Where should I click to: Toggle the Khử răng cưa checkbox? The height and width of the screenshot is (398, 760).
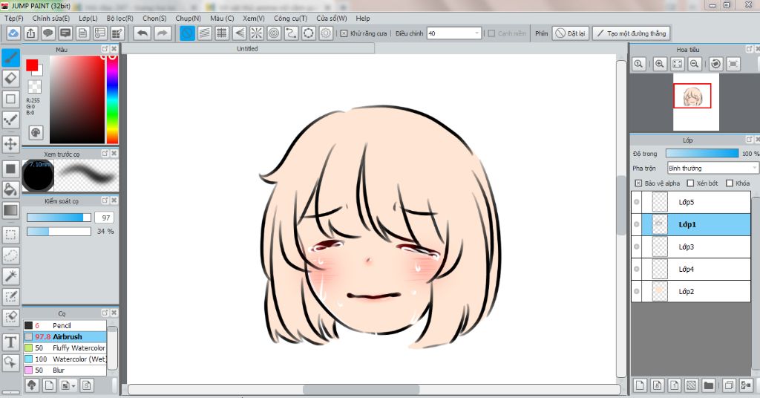344,33
